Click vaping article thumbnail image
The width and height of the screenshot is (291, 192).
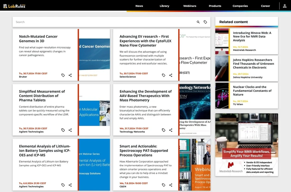(x=222, y=69)
